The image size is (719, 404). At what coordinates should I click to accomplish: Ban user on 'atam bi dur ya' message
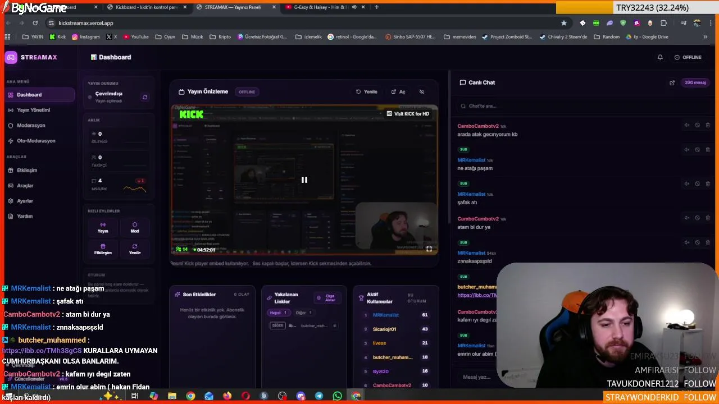(x=697, y=218)
